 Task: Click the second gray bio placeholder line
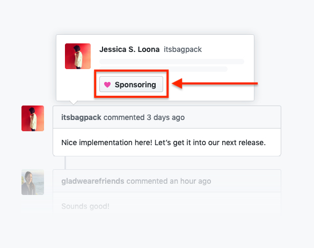(x=163, y=69)
